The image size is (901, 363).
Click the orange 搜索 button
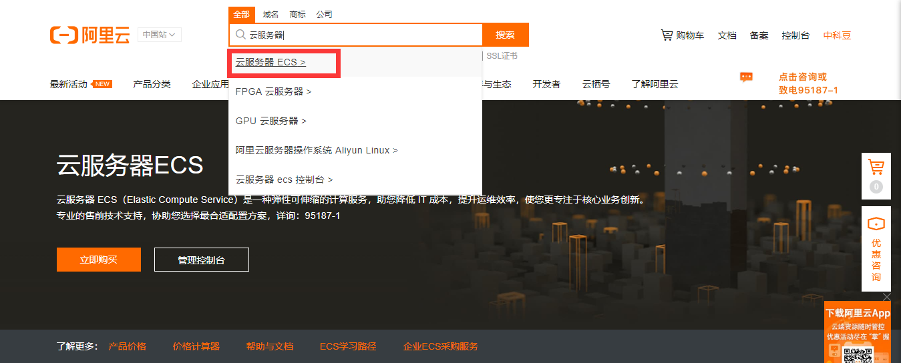505,35
